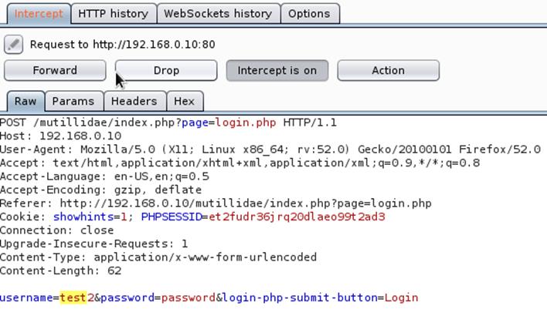Drop the intercepted request
Viewport: 547px width, 309px height.
point(166,70)
